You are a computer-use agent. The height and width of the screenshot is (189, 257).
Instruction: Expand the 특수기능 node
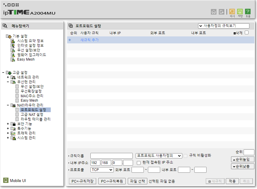8,128
